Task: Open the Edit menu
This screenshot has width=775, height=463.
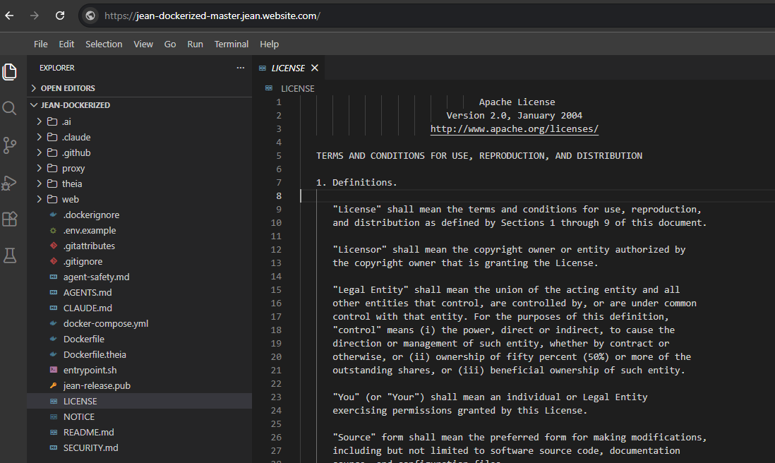Action: pos(66,44)
